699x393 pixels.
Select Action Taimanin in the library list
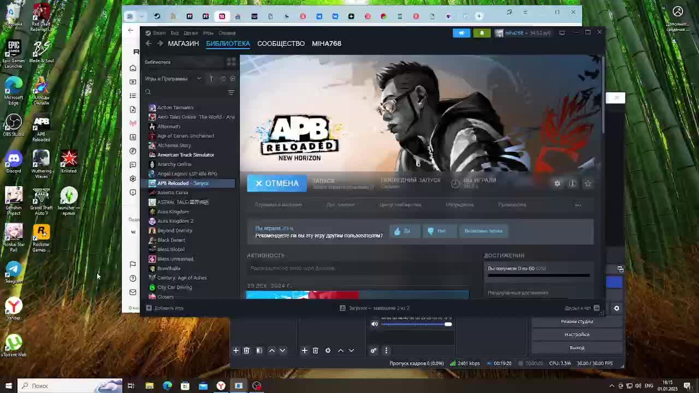click(175, 108)
